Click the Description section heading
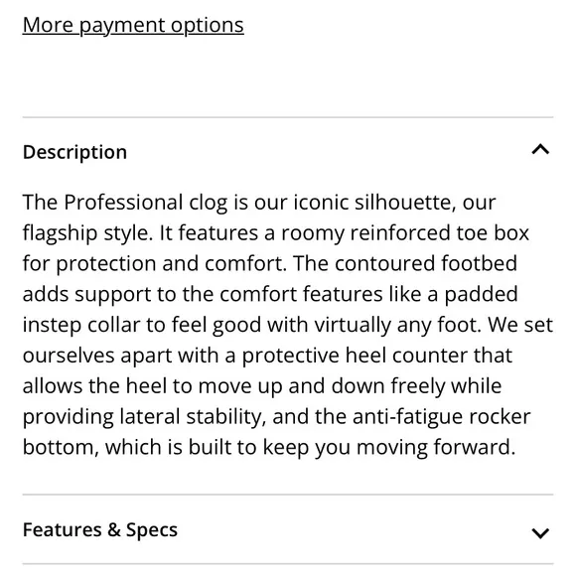576x576 pixels. (x=74, y=152)
